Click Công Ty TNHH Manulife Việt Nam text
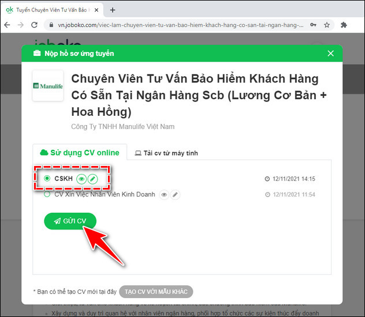The width and height of the screenshot is (365, 317). (123, 127)
